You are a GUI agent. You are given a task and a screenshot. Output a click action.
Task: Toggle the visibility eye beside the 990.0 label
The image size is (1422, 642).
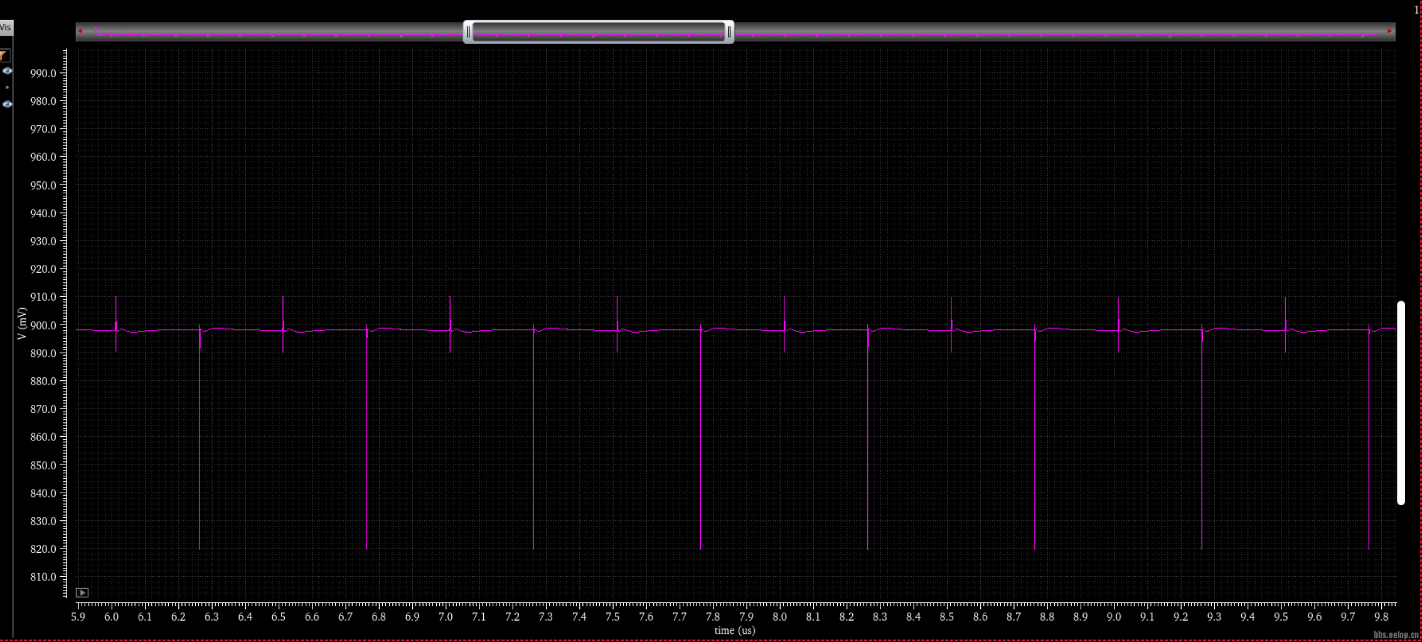[7, 71]
